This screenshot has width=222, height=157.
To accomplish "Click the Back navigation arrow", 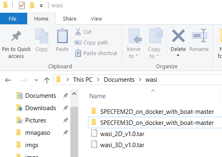I will pos(8,80).
